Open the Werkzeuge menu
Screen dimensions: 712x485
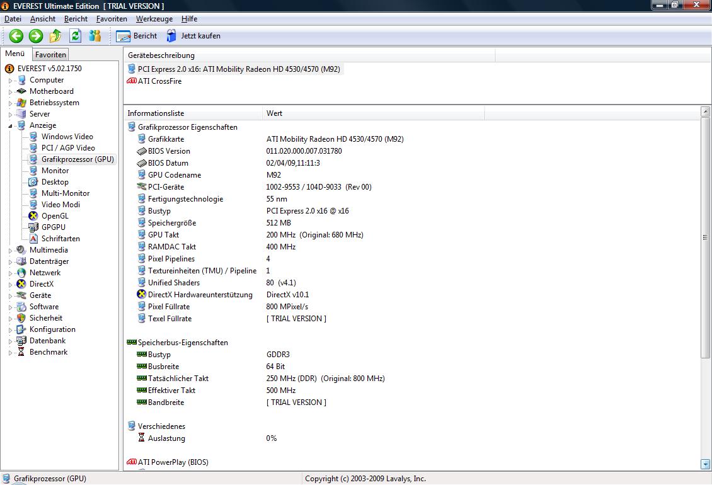tap(154, 19)
